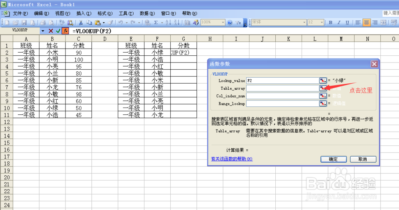Click the Cut scissors icon

coord(81,23)
